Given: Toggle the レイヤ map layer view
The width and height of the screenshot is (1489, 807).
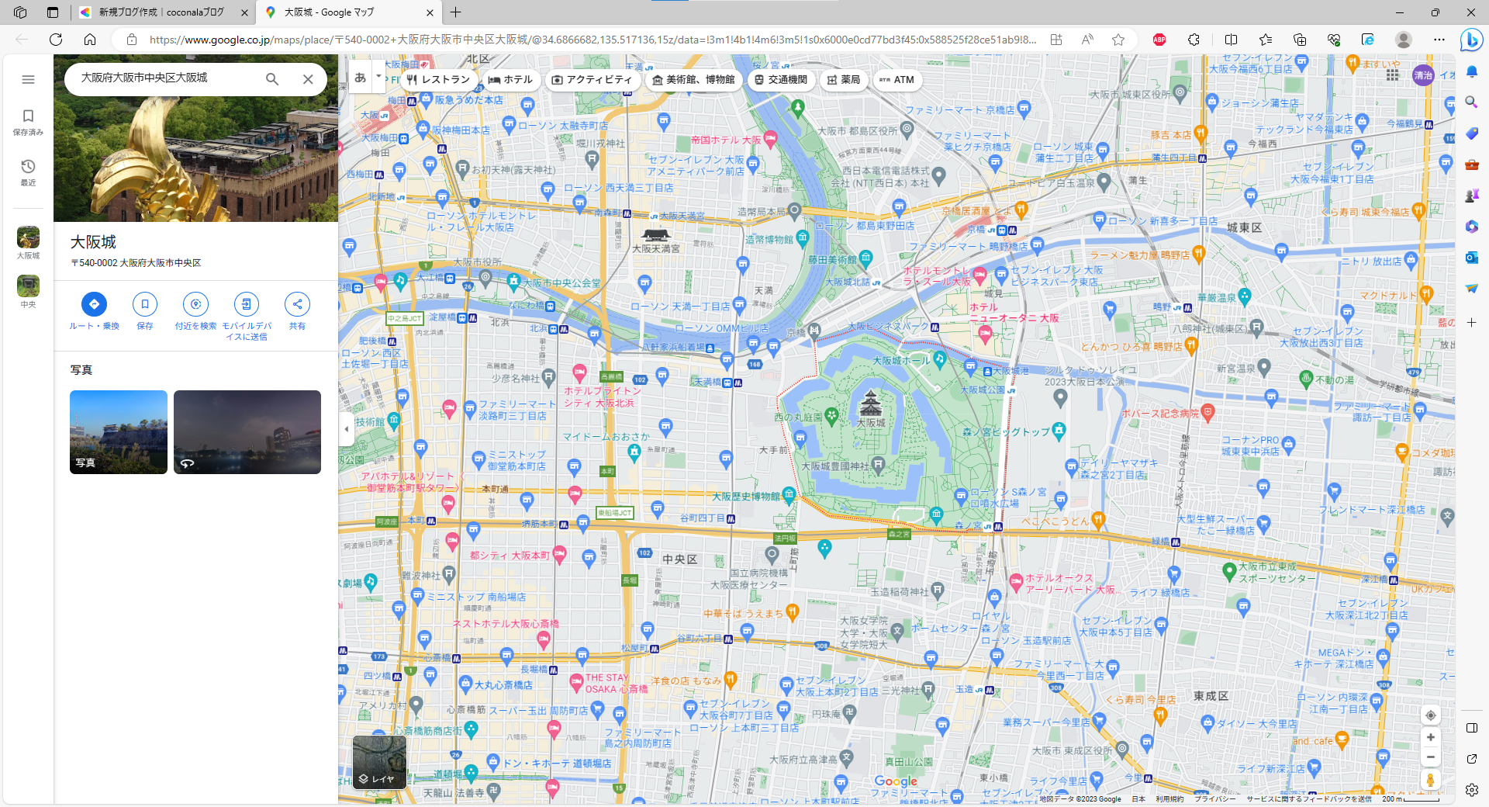Looking at the screenshot, I should [379, 762].
